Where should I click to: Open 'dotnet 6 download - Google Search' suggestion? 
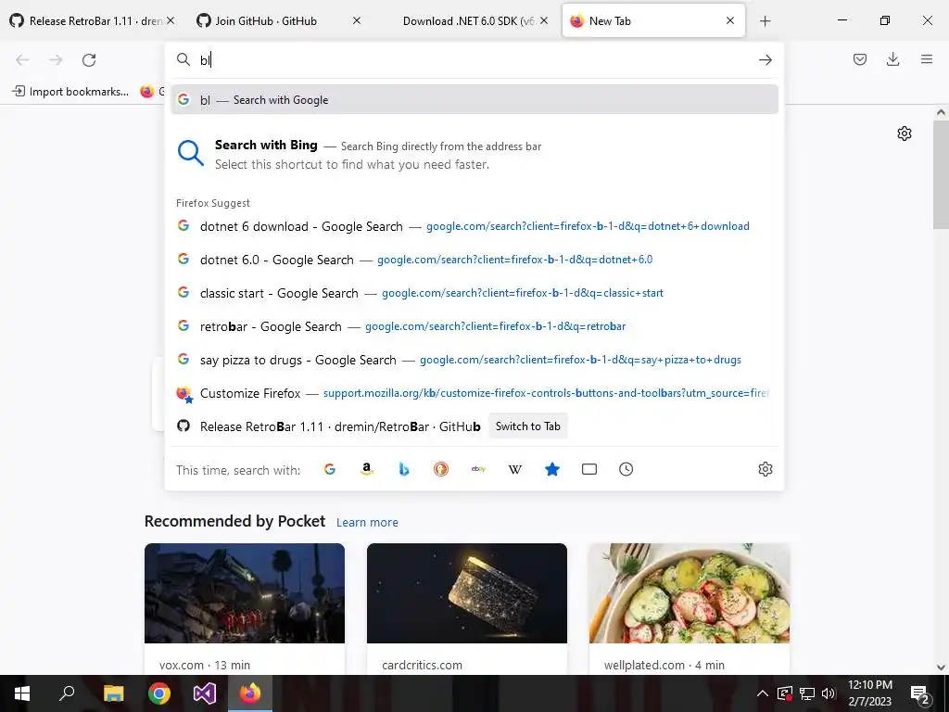click(x=474, y=226)
